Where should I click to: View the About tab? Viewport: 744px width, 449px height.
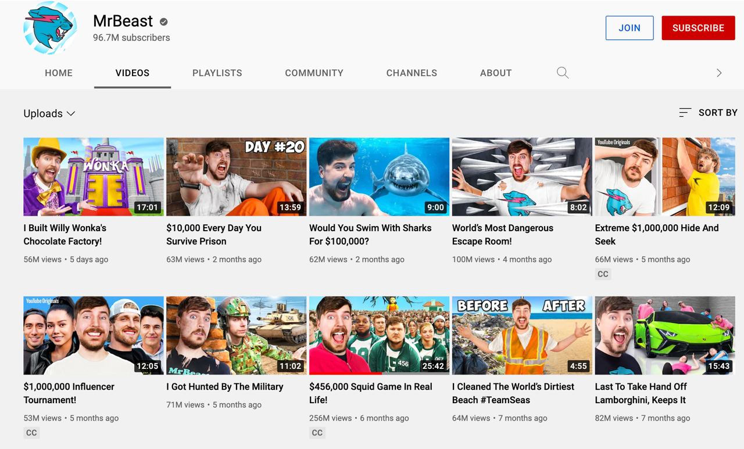pos(496,73)
